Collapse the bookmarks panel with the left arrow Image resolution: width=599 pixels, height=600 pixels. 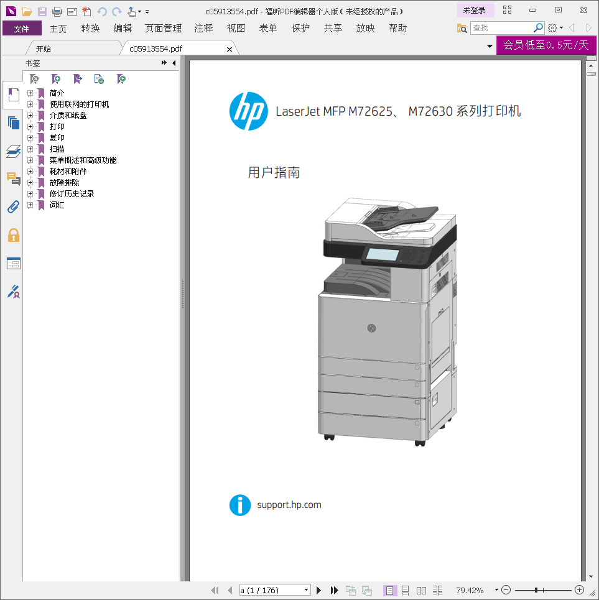click(174, 63)
